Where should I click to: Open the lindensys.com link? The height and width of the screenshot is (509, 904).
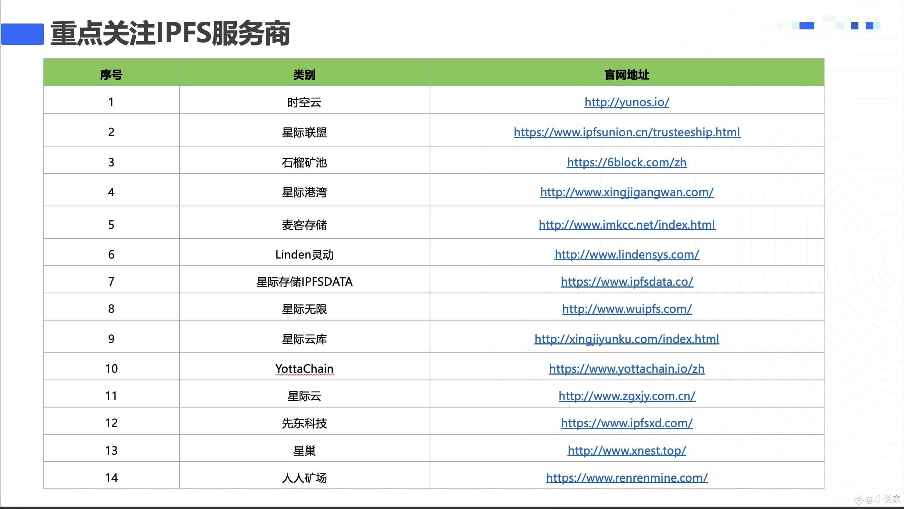pyautogui.click(x=627, y=254)
